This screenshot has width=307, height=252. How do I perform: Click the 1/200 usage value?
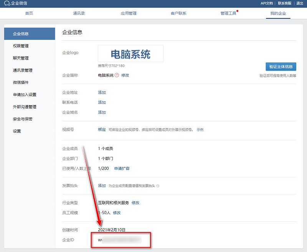click(103, 168)
